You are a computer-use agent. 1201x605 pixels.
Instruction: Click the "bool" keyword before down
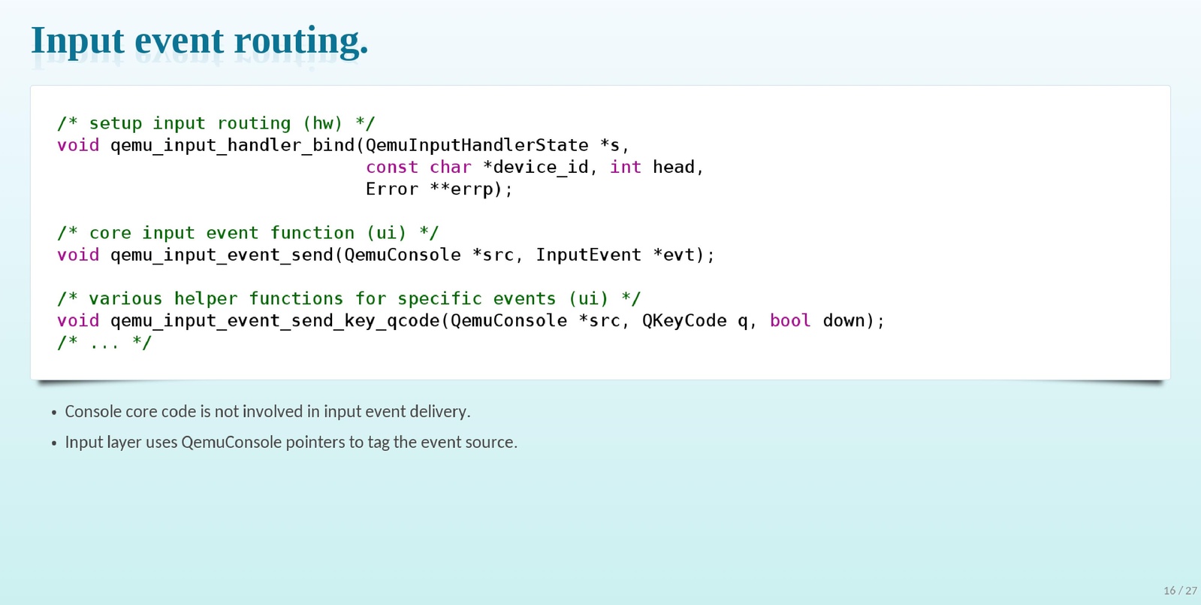click(x=790, y=321)
